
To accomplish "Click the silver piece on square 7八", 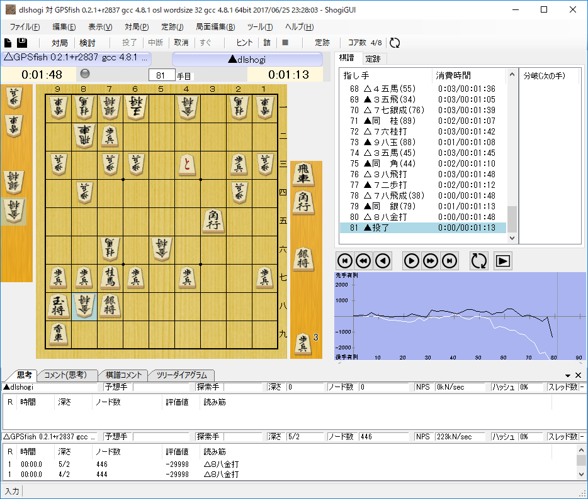I will (110, 306).
